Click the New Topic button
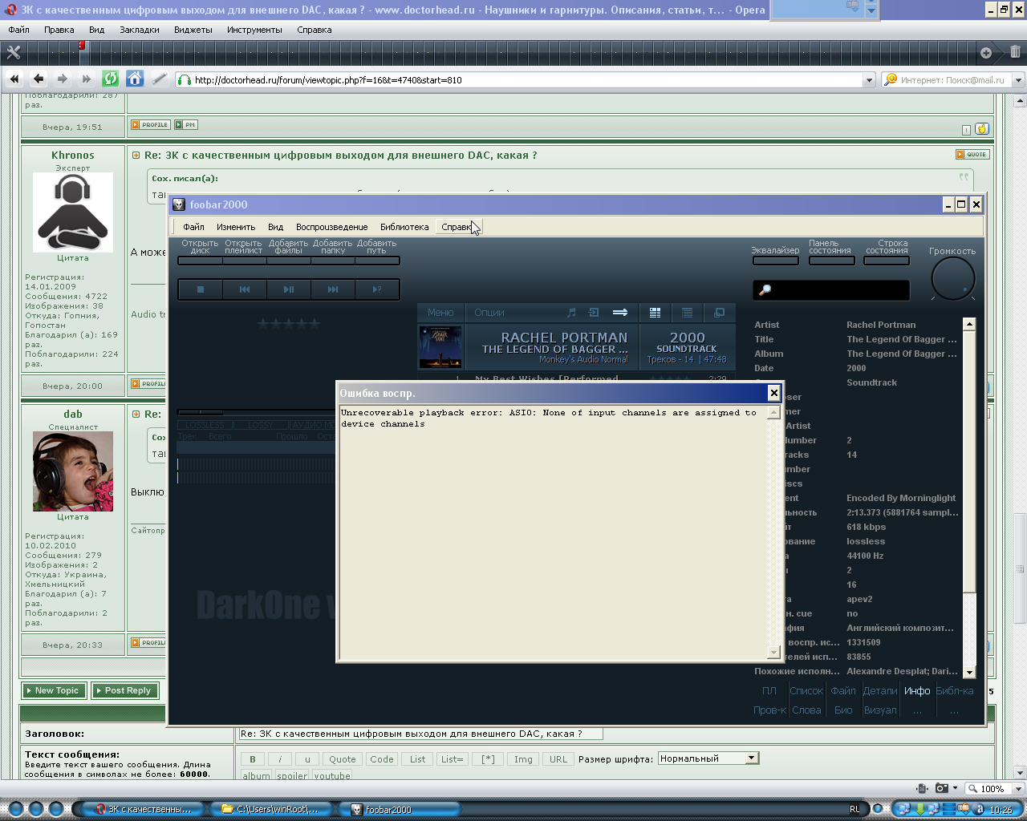 pos(55,690)
